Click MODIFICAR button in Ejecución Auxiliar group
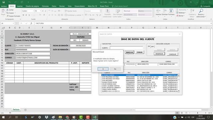The width and height of the screenshot is (213, 120). point(159,54)
